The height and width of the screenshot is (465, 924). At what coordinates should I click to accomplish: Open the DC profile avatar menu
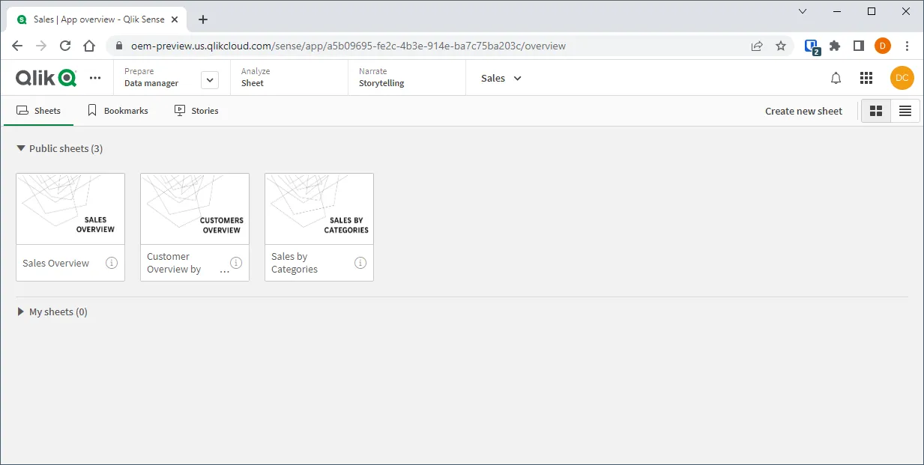tap(902, 77)
